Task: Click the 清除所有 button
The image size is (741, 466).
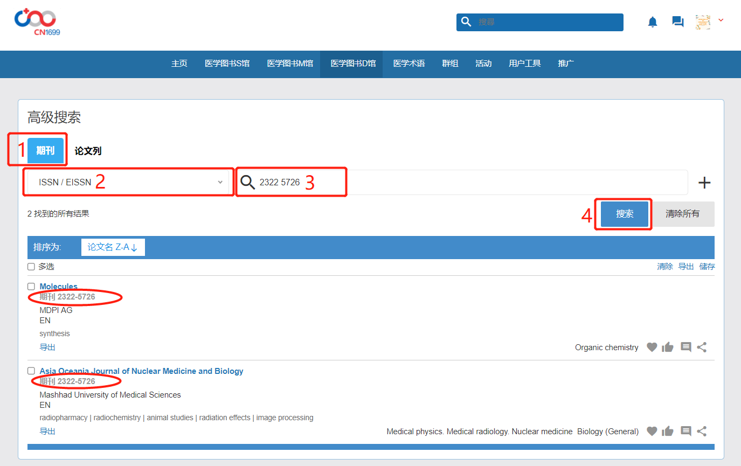Action: [682, 214]
